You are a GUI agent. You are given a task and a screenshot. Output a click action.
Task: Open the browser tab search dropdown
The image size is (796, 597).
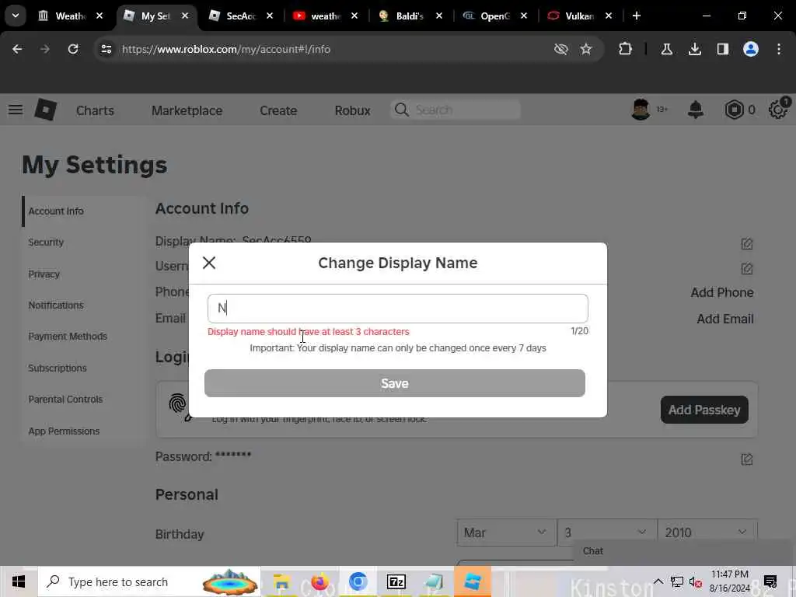point(16,16)
